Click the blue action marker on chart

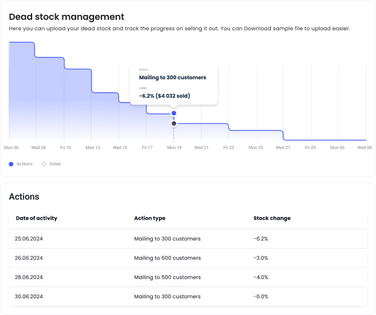point(174,113)
